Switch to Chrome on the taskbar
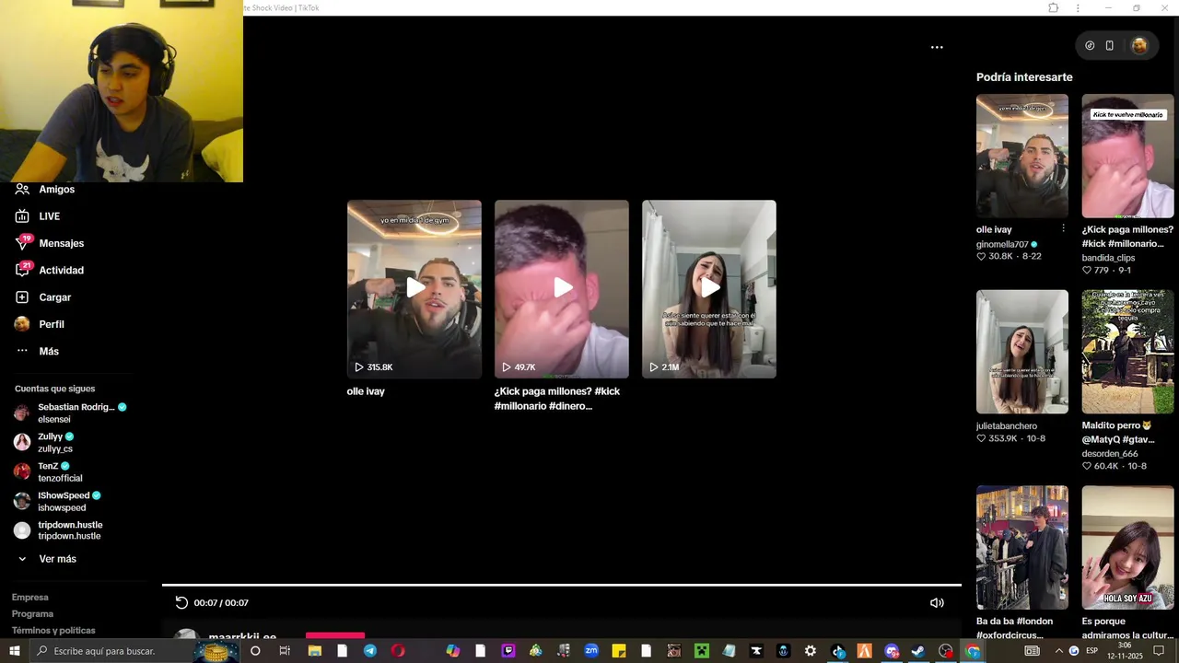 [x=973, y=651]
